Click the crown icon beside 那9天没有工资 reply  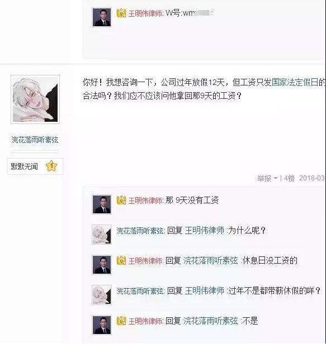pyautogui.click(x=121, y=200)
